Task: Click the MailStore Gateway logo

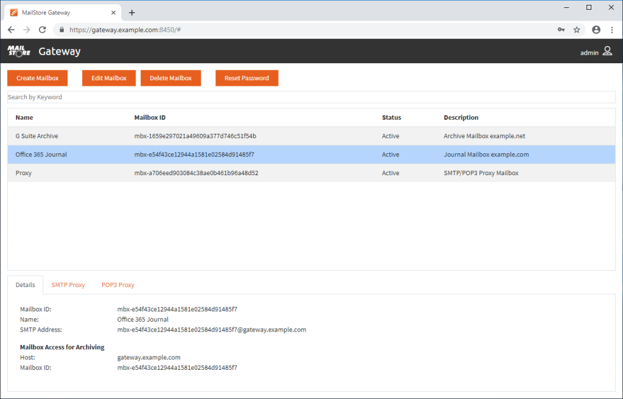Action: (18, 52)
